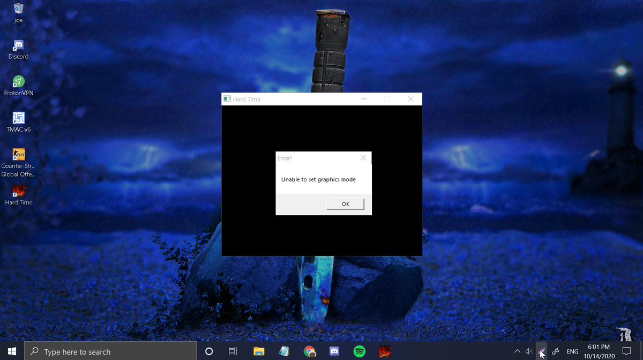Viewport: 643px width, 360px height.
Task: Click OK in the Error dialog
Action: pos(346,204)
